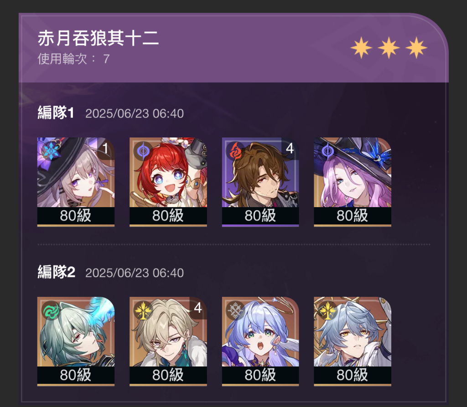467x407 pixels.
Task: Select the silver-blue-haired character in team 2
Action: [353, 341]
